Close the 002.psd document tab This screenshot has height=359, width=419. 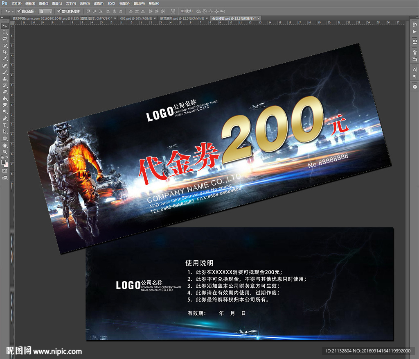point(155,18)
